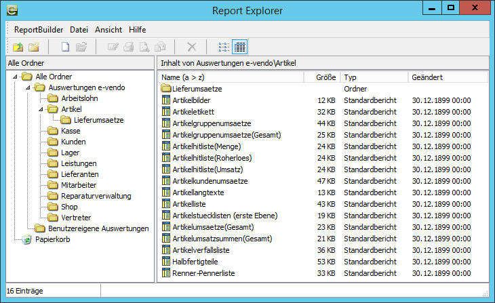The height and width of the screenshot is (303, 495).
Task: Select Lager folder in tree
Action: coord(71,153)
